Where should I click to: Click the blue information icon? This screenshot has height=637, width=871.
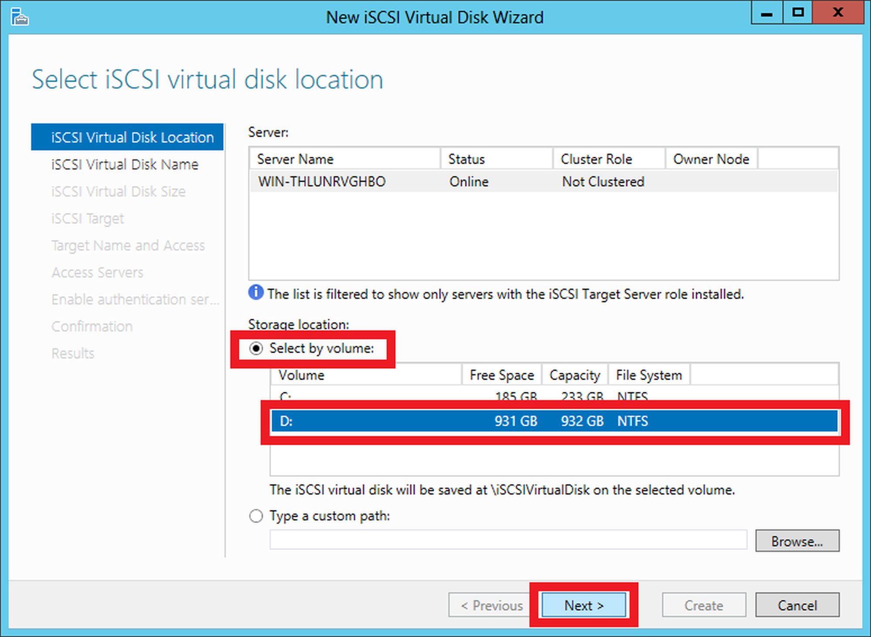coord(256,293)
